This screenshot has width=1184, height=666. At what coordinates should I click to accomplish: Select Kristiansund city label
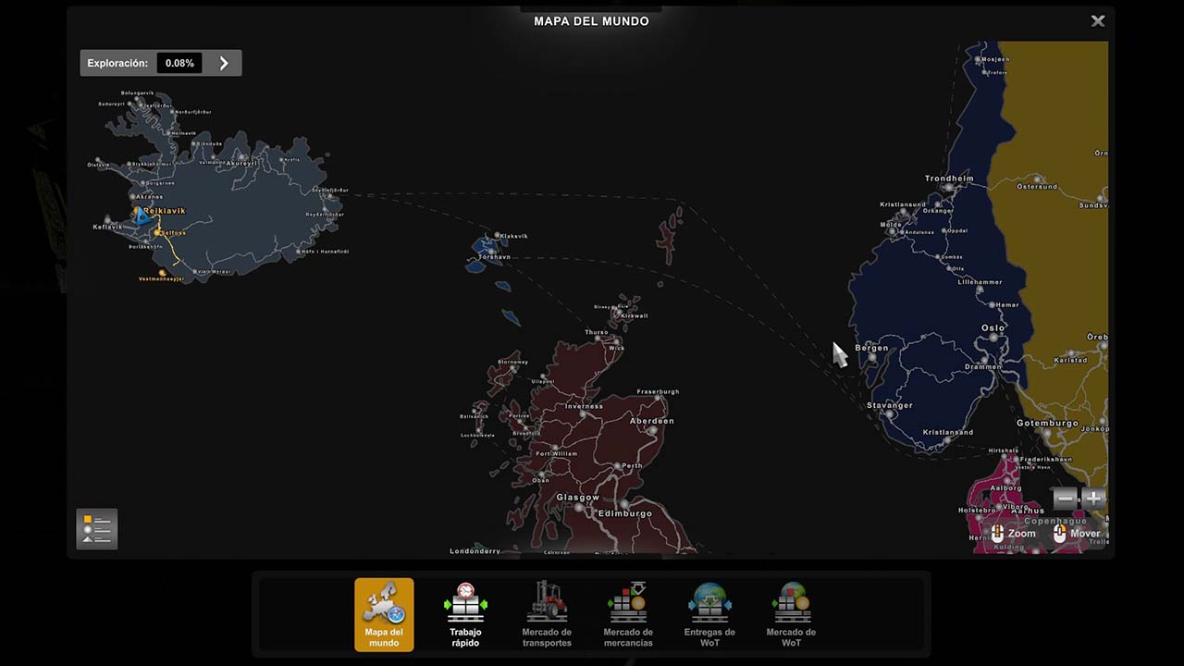[x=903, y=204]
